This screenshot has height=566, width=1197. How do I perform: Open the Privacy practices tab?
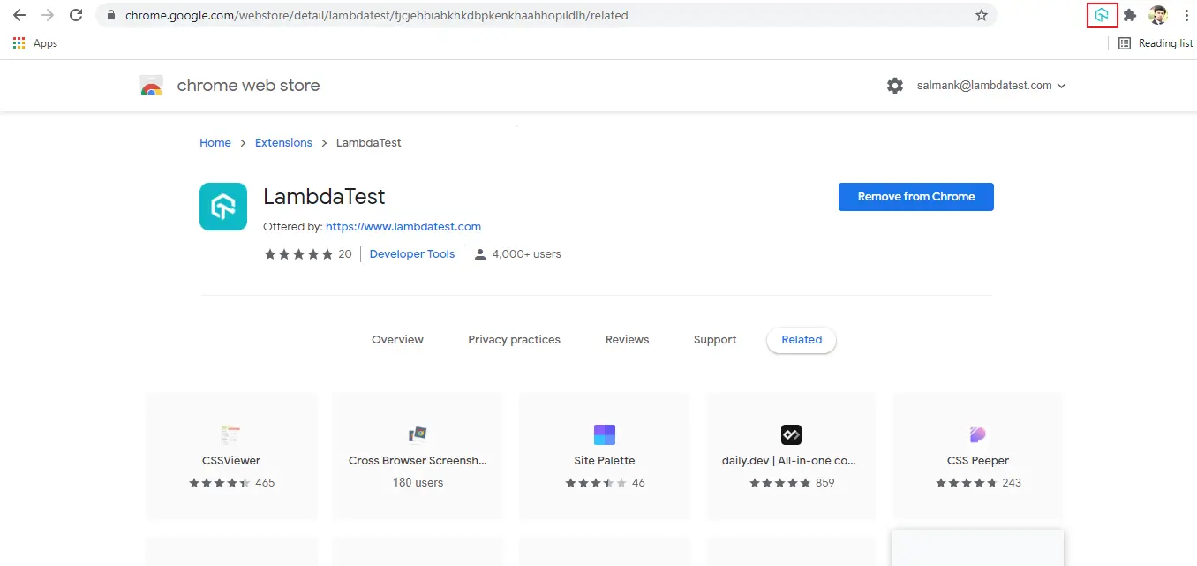coord(514,340)
